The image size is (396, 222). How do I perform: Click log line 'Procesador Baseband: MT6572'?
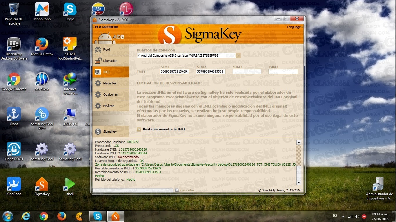(117, 142)
